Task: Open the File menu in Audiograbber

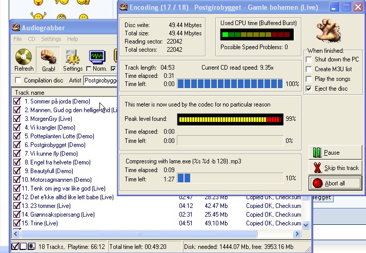Action: point(17,39)
